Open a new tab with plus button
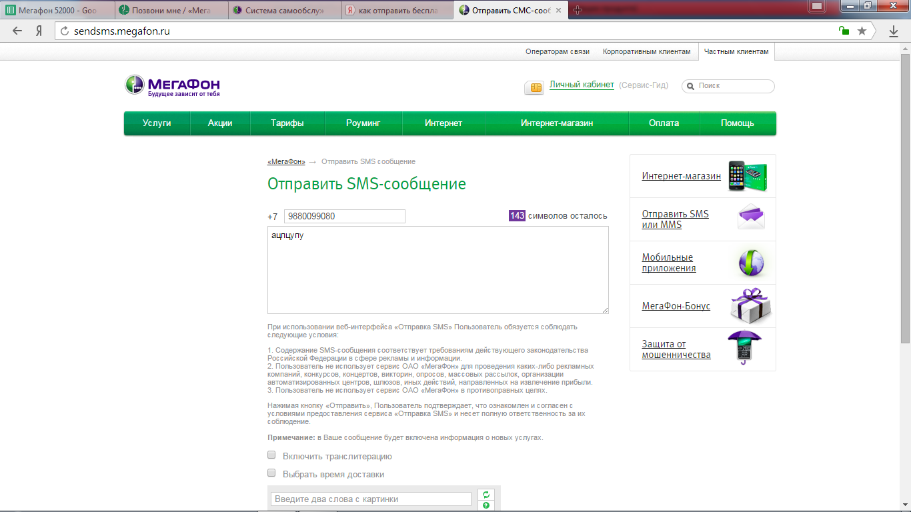The width and height of the screenshot is (911, 512). click(x=578, y=10)
